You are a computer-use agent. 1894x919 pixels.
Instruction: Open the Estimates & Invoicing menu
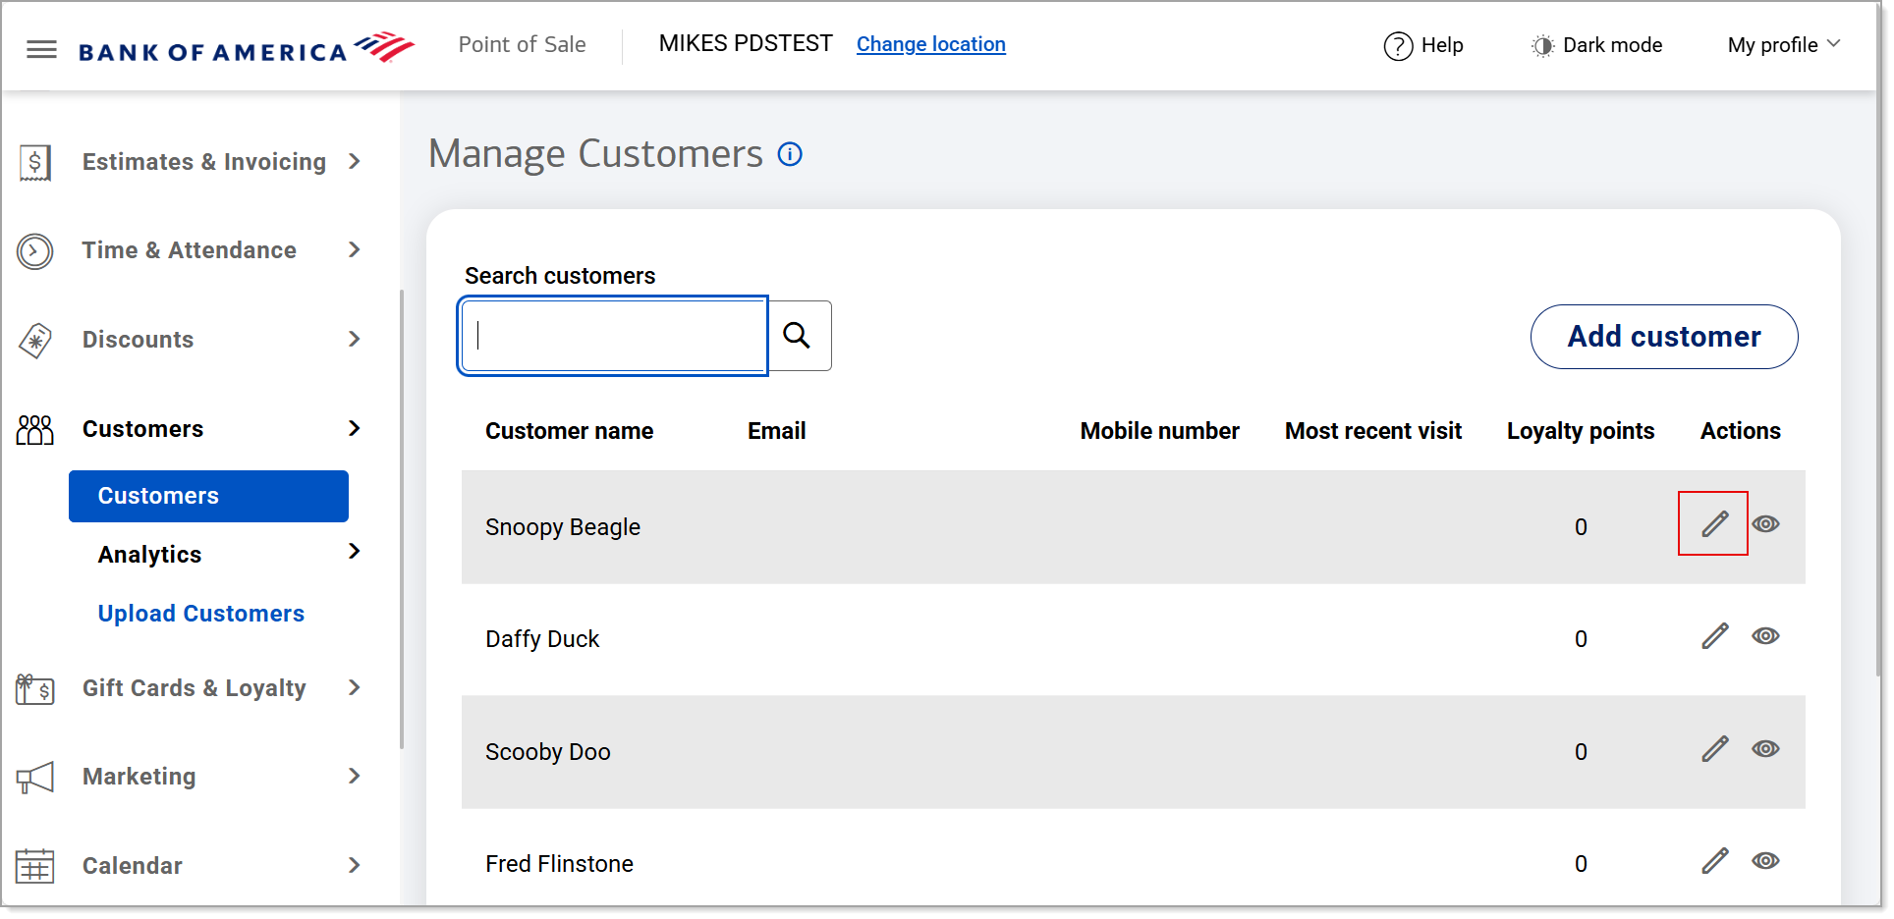[x=204, y=162]
